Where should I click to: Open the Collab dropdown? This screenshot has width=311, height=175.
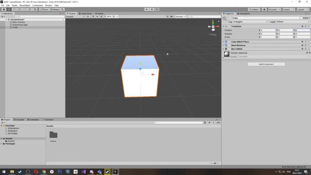tap(254, 9)
